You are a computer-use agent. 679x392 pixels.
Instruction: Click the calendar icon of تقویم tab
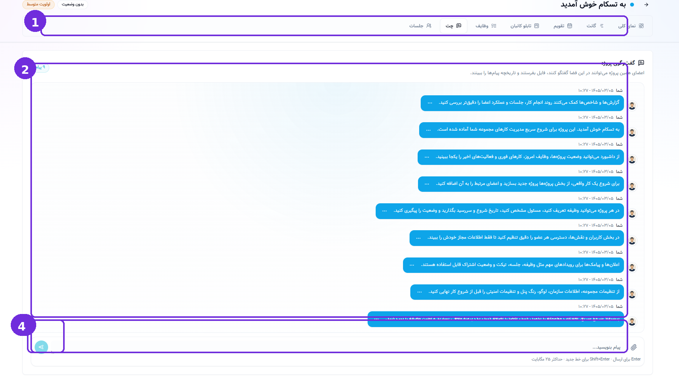tap(570, 26)
